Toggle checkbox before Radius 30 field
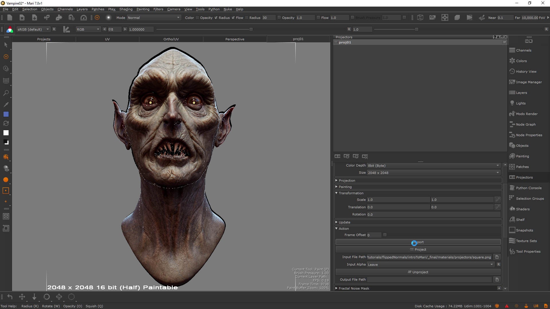Image resolution: width=550 pixels, height=309 pixels. (247, 18)
